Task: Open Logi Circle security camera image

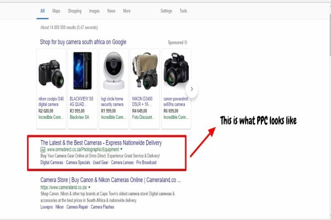Action: [114, 71]
